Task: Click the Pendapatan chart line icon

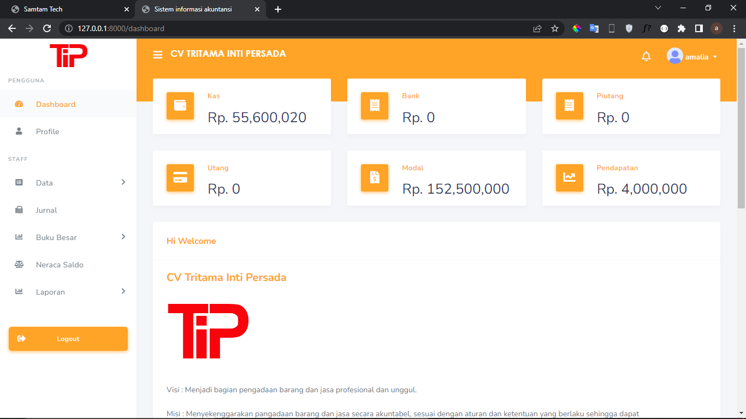Action: point(570,178)
